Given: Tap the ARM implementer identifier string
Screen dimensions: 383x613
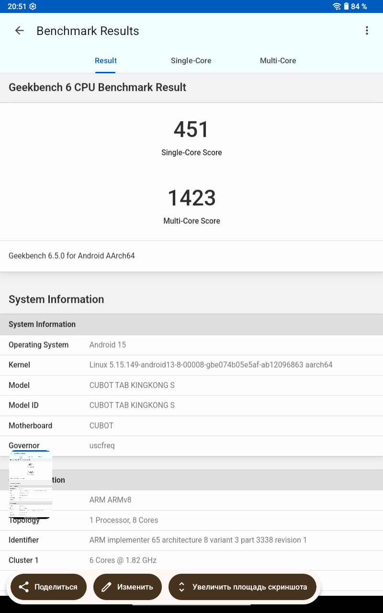Looking at the screenshot, I should [198, 540].
